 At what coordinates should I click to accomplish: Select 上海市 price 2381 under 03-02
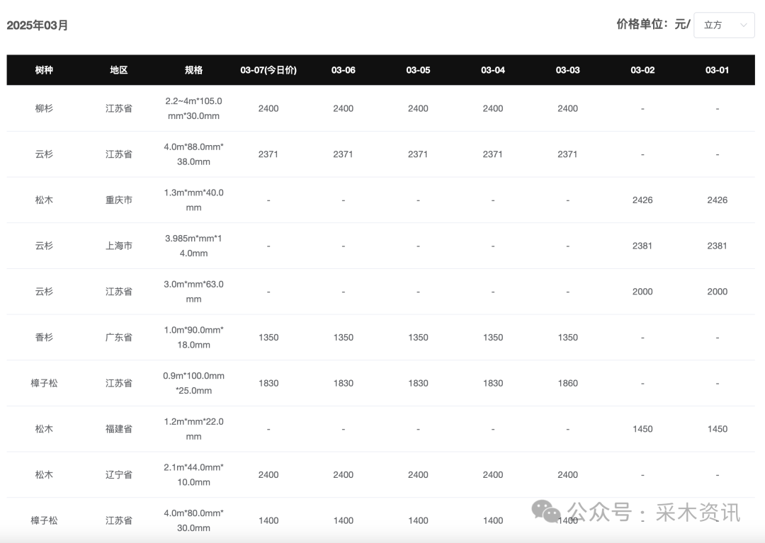[x=642, y=246]
